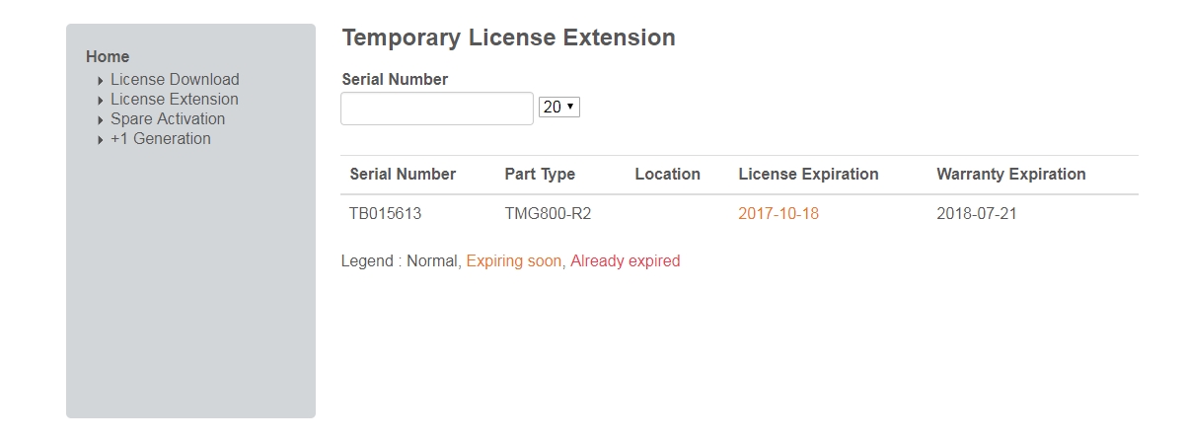This screenshot has width=1186, height=440.
Task: Click the Warranty Expiration column header
Action: point(1010,175)
